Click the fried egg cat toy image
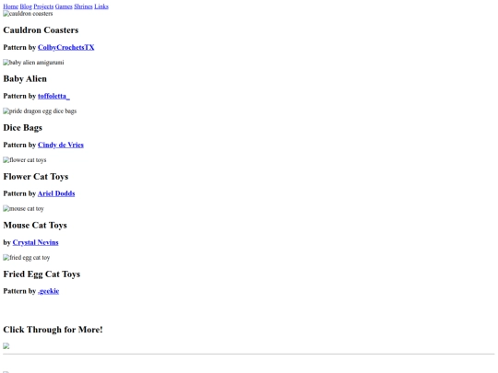The image size is (498, 373). pyautogui.click(x=27, y=258)
